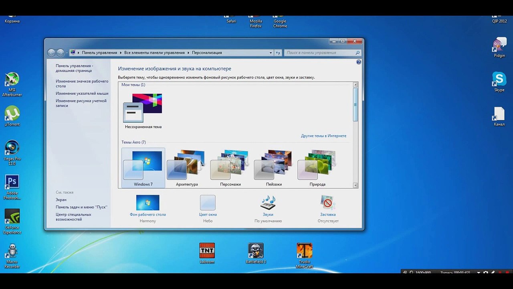Viewport: 513px width, 289px height.
Task: Open 'Изменение указателей мыши' link
Action: 82,94
